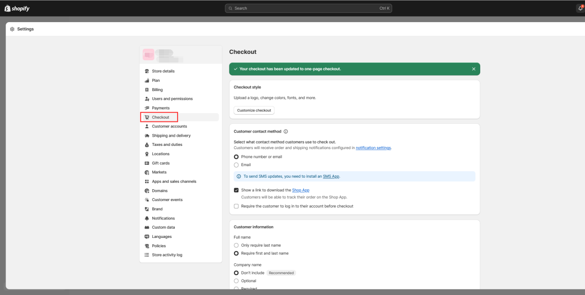Click the Shopify logo icon

(x=7, y=8)
